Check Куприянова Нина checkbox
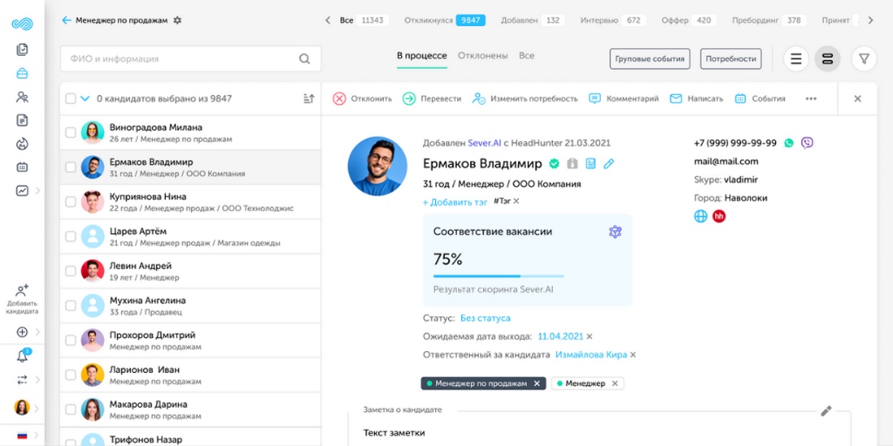This screenshot has height=446, width=893. (71, 202)
